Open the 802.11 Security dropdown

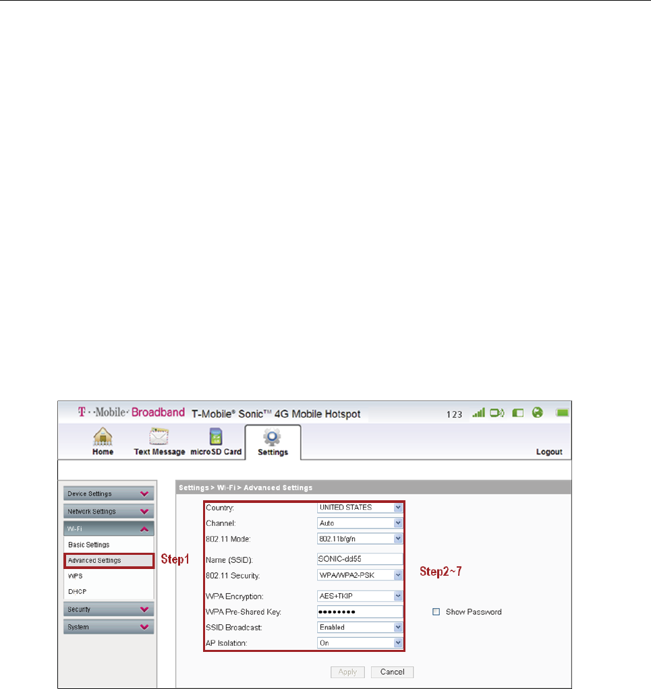tap(360, 575)
